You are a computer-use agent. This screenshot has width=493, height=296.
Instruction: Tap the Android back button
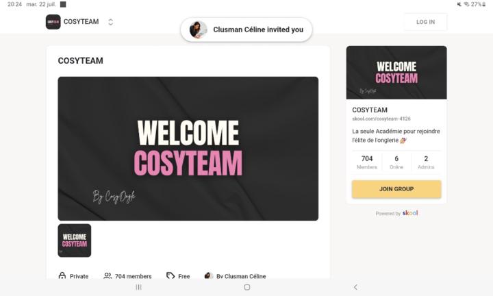tap(355, 287)
